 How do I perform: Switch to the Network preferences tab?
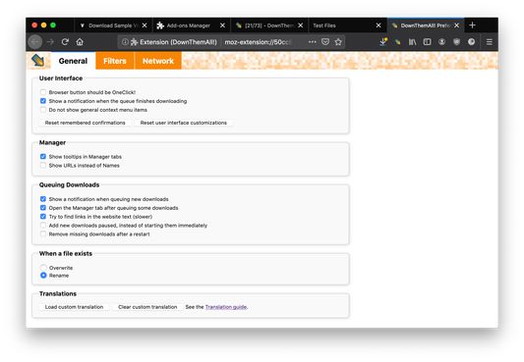[158, 61]
